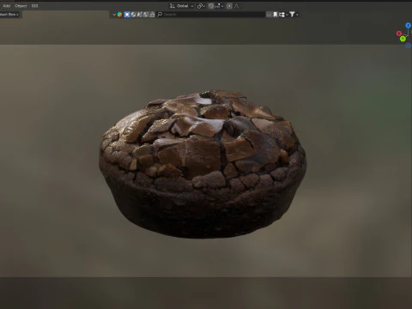This screenshot has height=309, width=412.
Task: Click the fourth filter icon in the row
Action: 146,15
